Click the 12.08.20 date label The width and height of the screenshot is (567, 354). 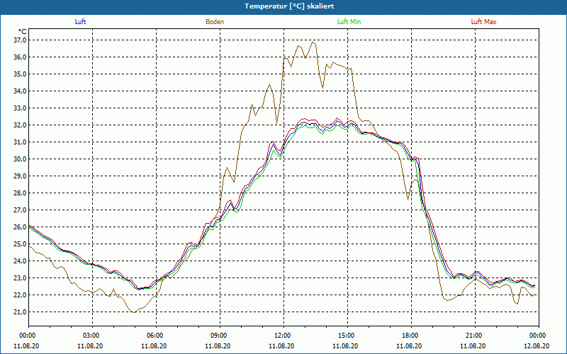(537, 346)
